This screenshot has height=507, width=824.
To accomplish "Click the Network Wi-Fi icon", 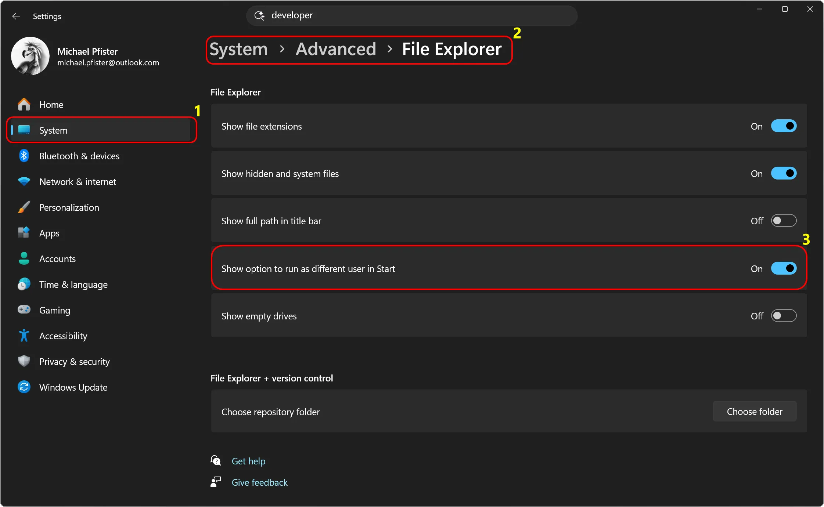I will 24,181.
